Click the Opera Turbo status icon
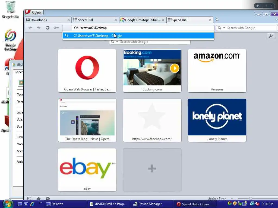 [x=48, y=199]
